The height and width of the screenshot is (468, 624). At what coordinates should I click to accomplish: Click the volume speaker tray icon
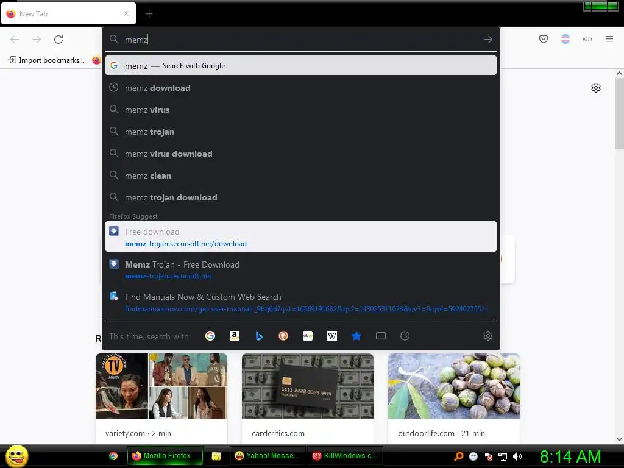[517, 456]
